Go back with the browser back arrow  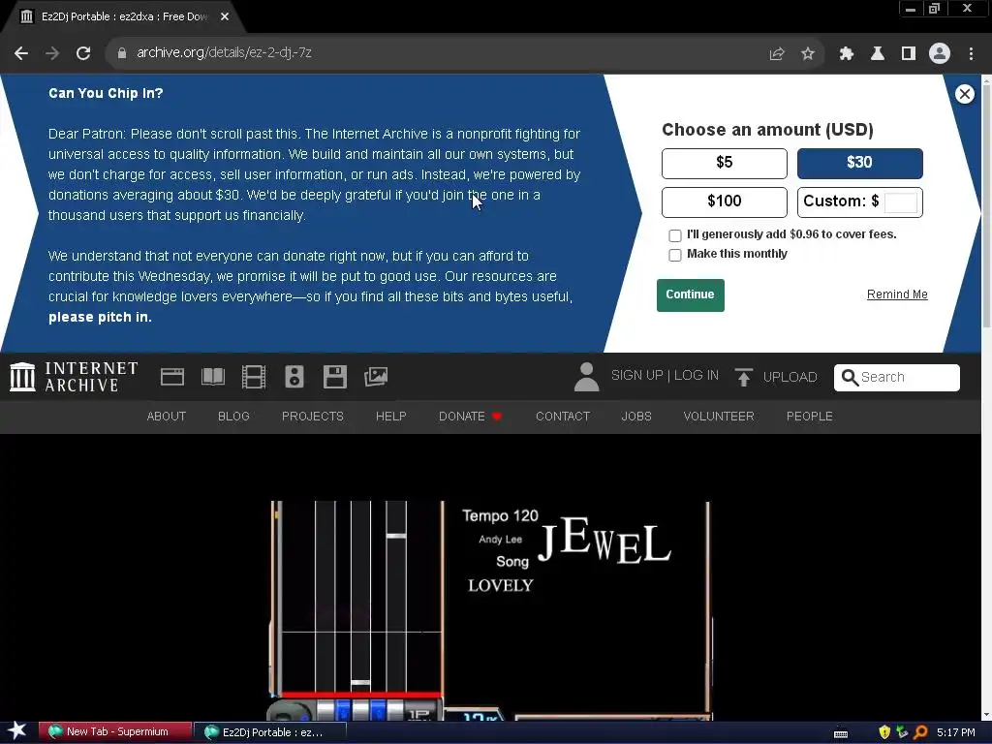21,53
